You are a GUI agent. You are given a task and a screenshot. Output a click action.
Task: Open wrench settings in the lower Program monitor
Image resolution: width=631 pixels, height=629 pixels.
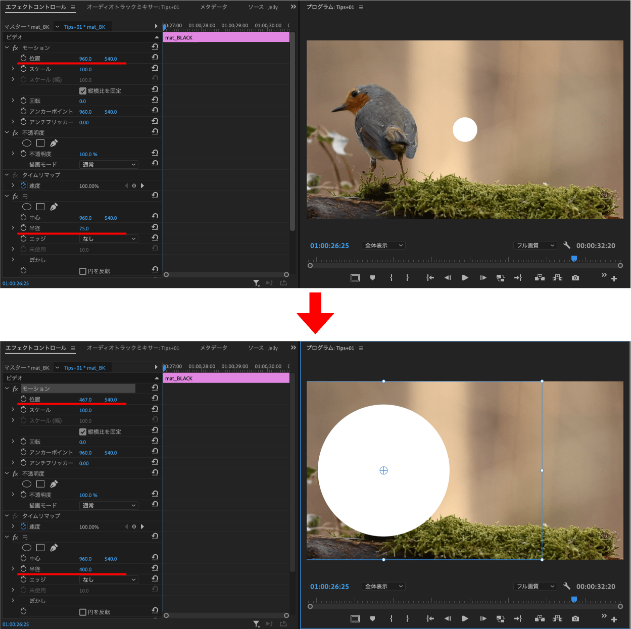pyautogui.click(x=567, y=586)
